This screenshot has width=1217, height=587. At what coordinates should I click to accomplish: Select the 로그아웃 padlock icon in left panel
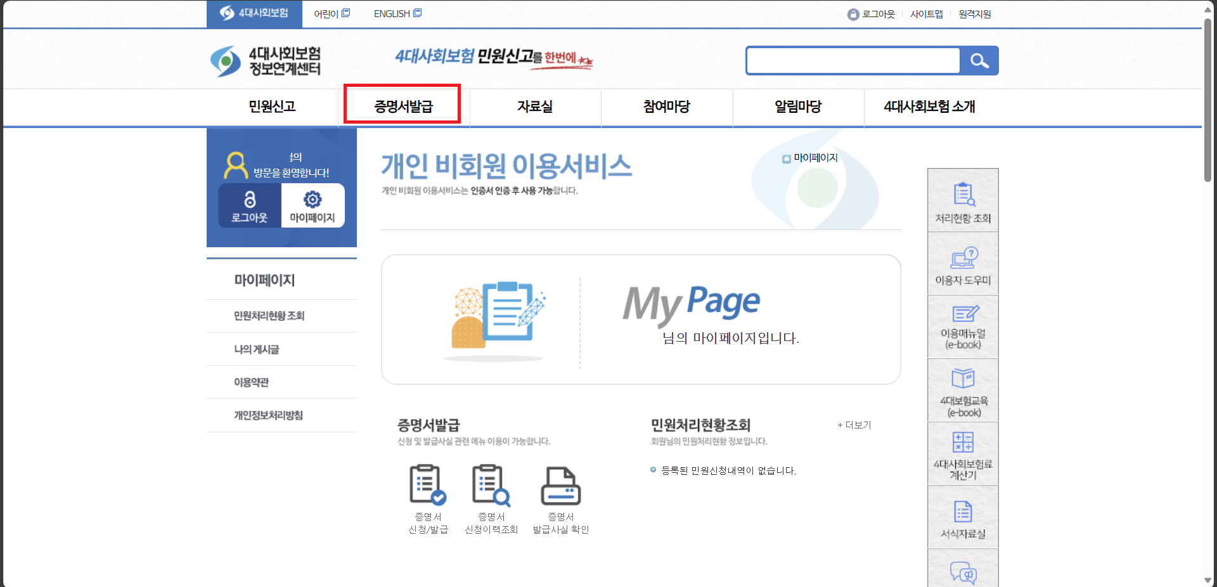[250, 200]
